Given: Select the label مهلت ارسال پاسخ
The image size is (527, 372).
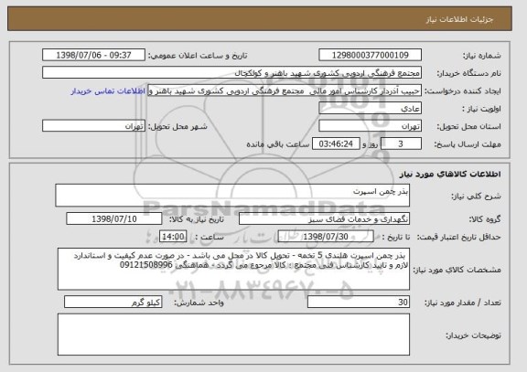Looking at the screenshot, I should (468, 144).
